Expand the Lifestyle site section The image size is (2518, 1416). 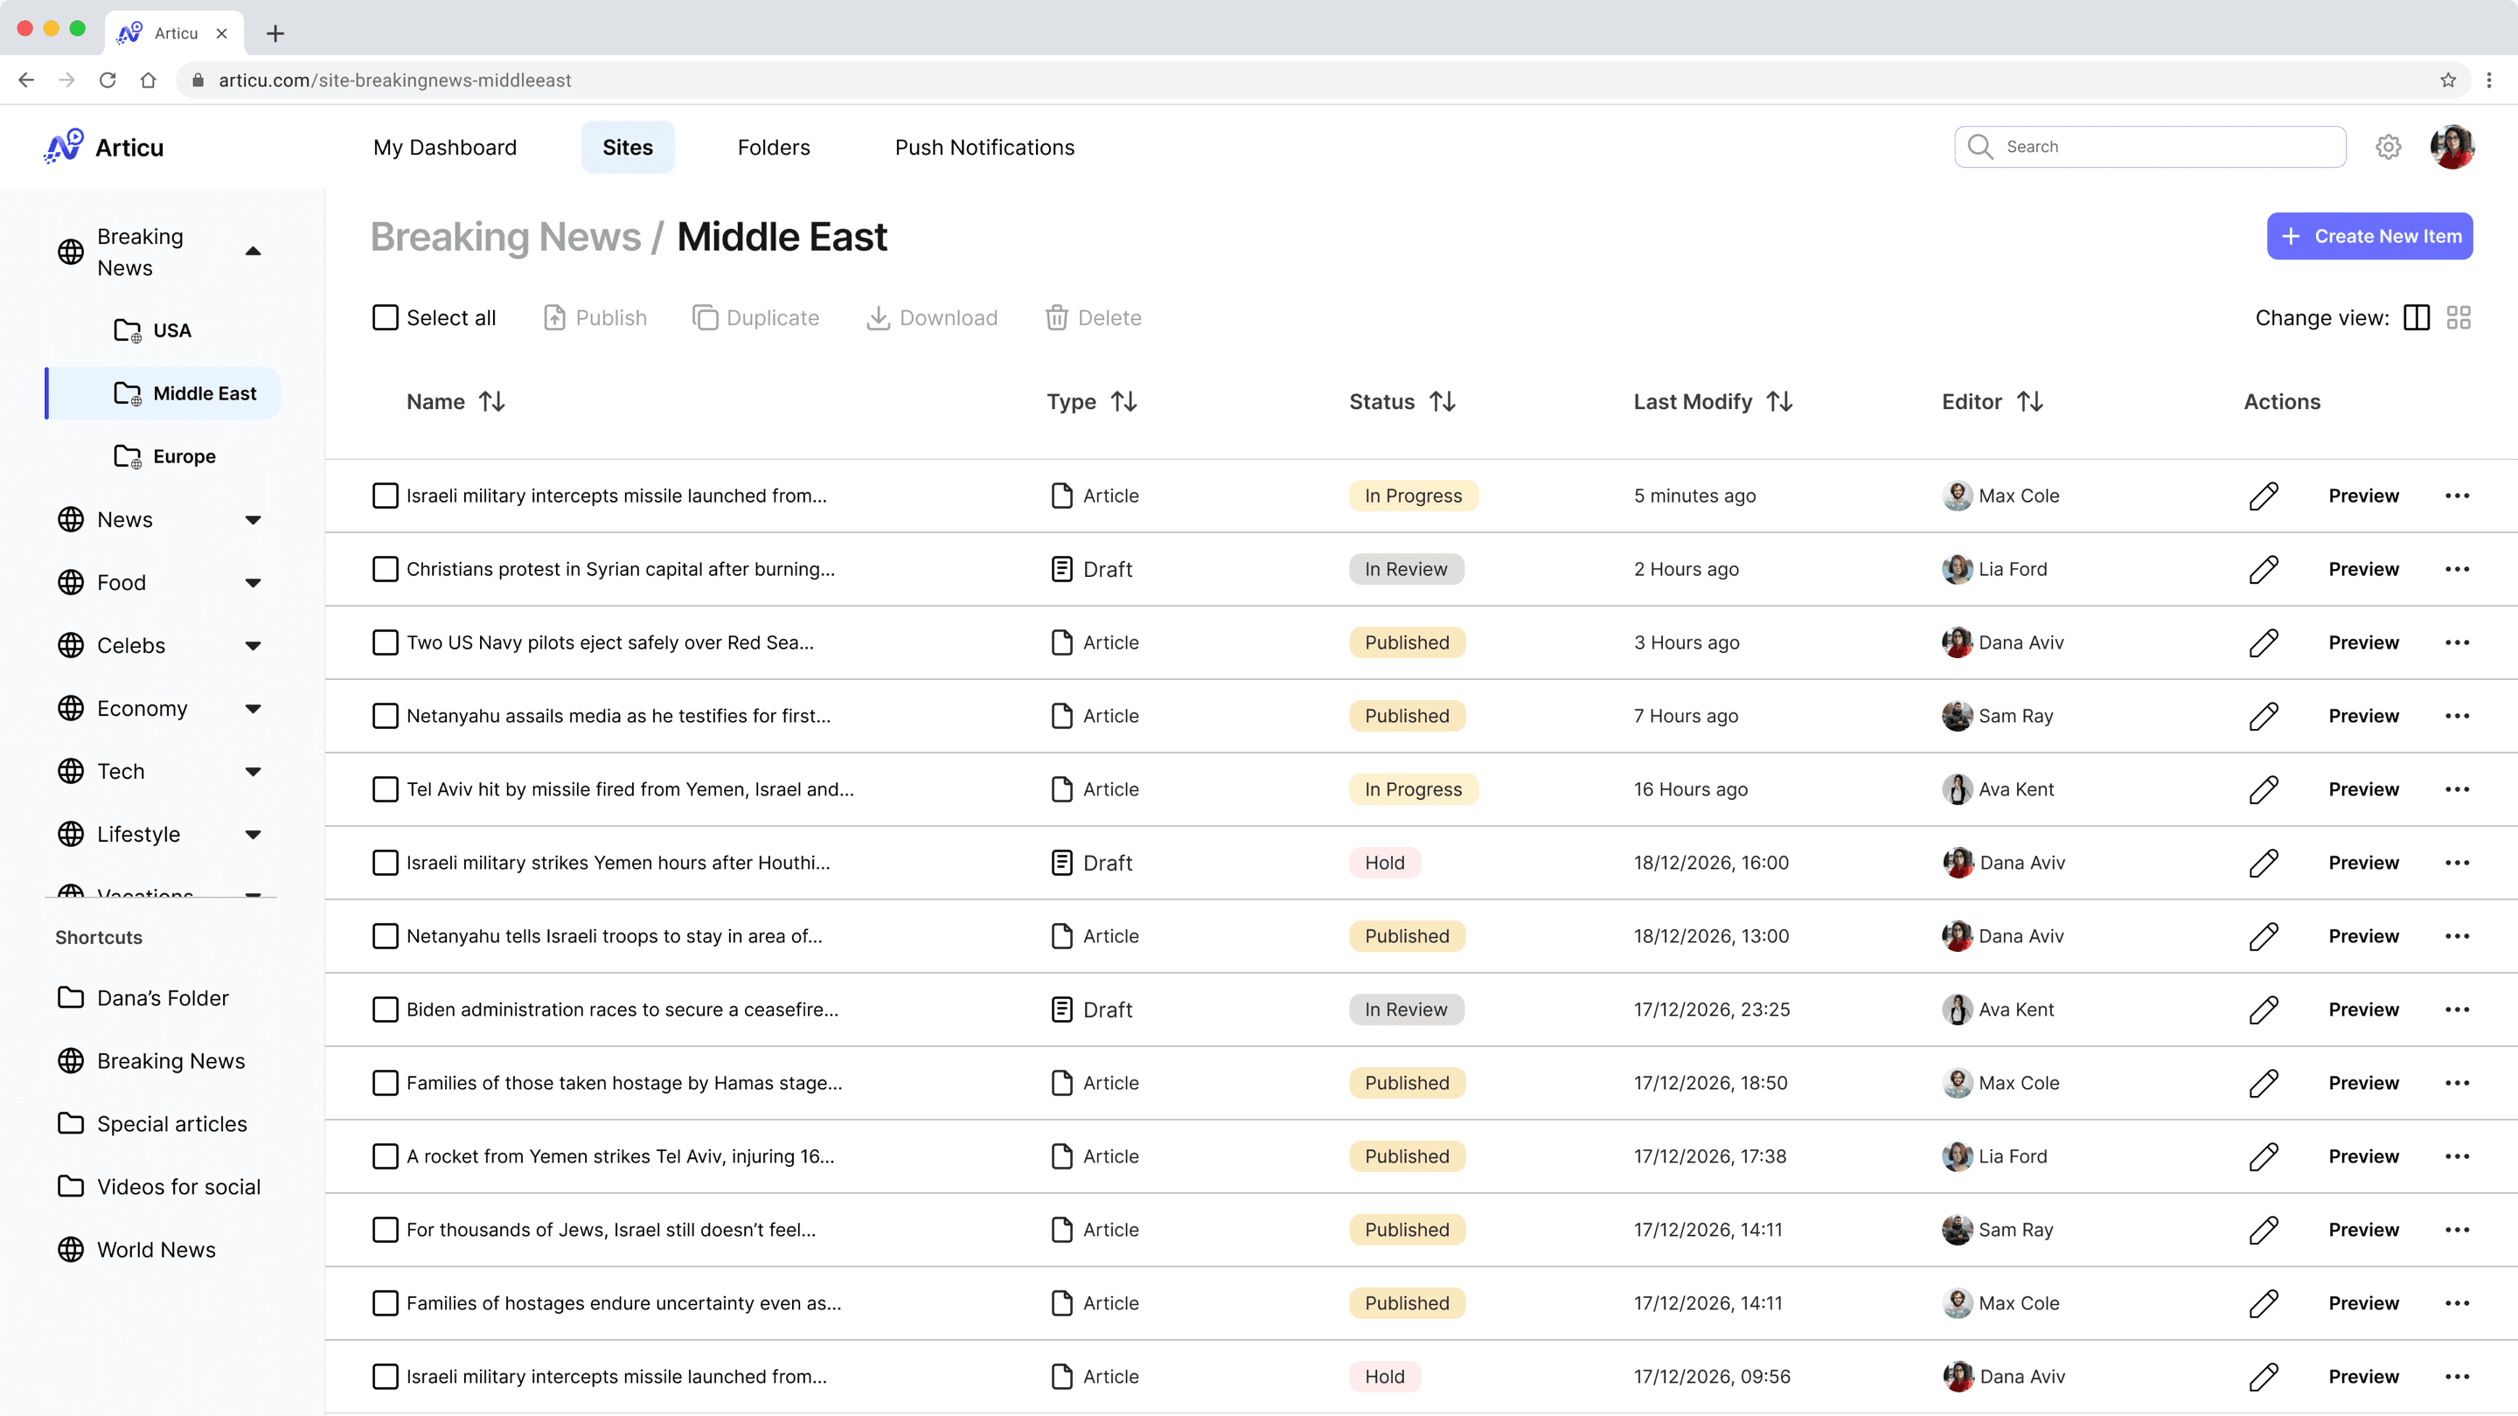click(254, 835)
